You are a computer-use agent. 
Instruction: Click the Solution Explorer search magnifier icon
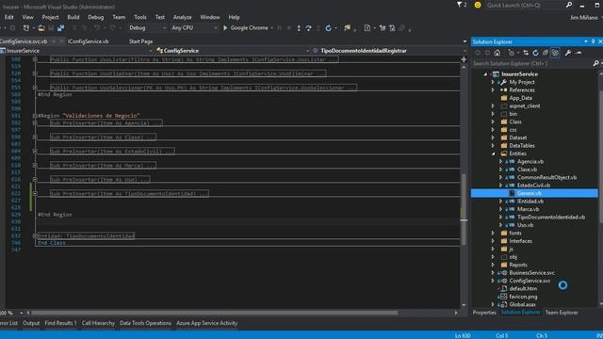[596, 63]
